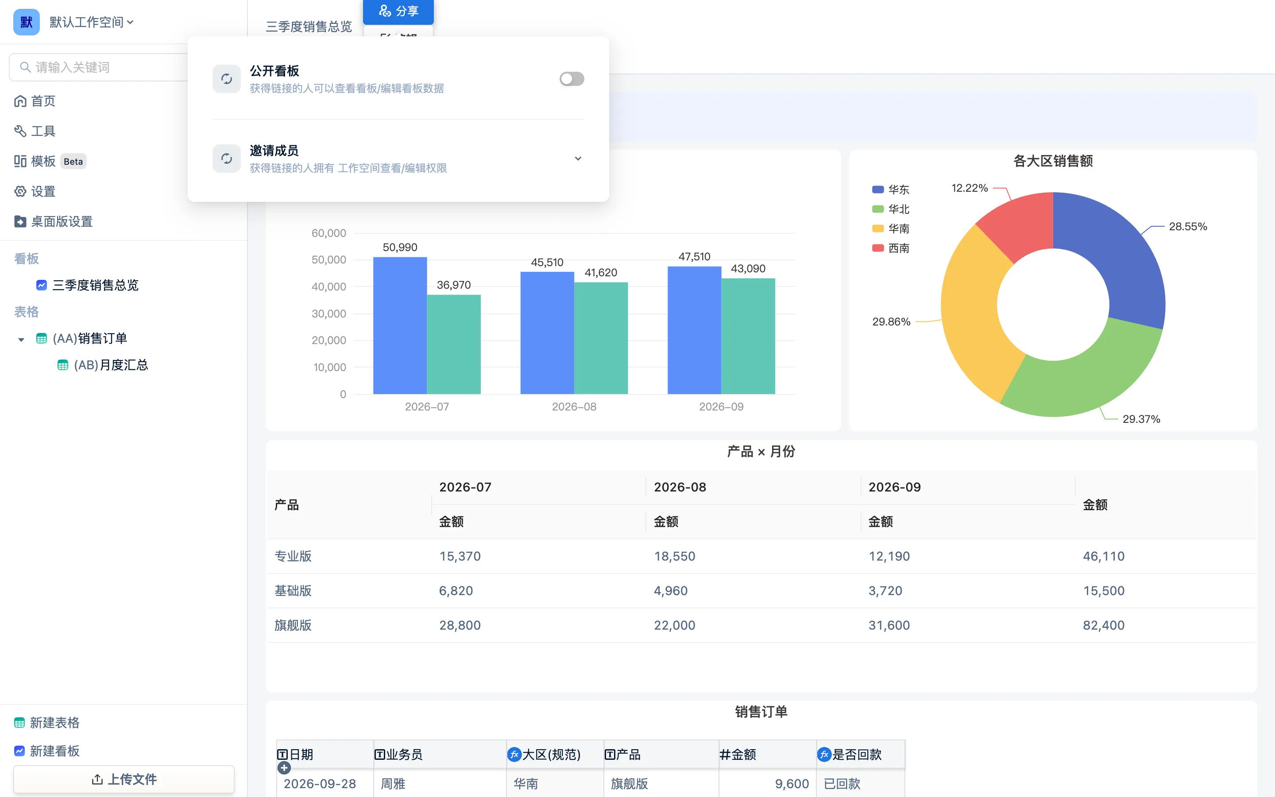
Task: Click the formula icon on 是否回款 column
Action: coord(824,754)
